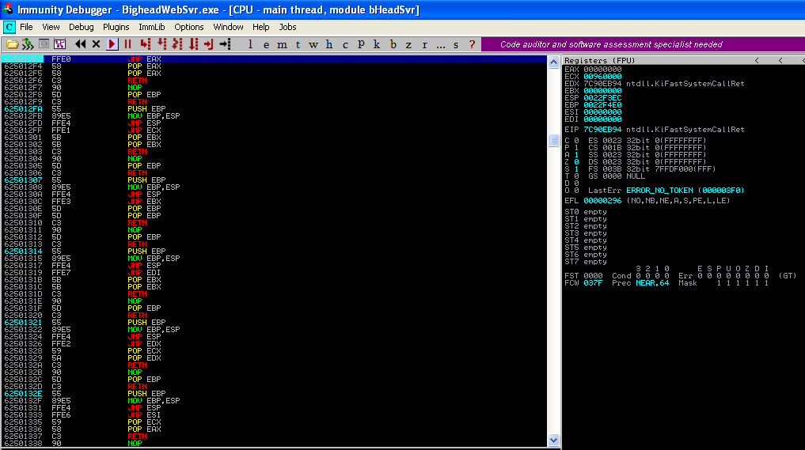Click the disassembly scrollbar down arrow
Viewport: 805px width, 450px height.
(554, 441)
